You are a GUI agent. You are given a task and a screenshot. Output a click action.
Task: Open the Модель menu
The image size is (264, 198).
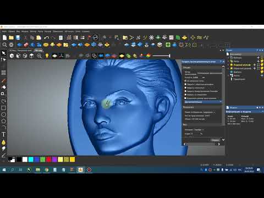pos(25,31)
